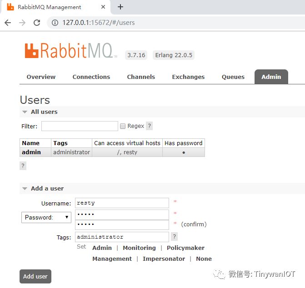The width and height of the screenshot is (305, 288).
Task: Click the Filter text field
Action: point(80,126)
